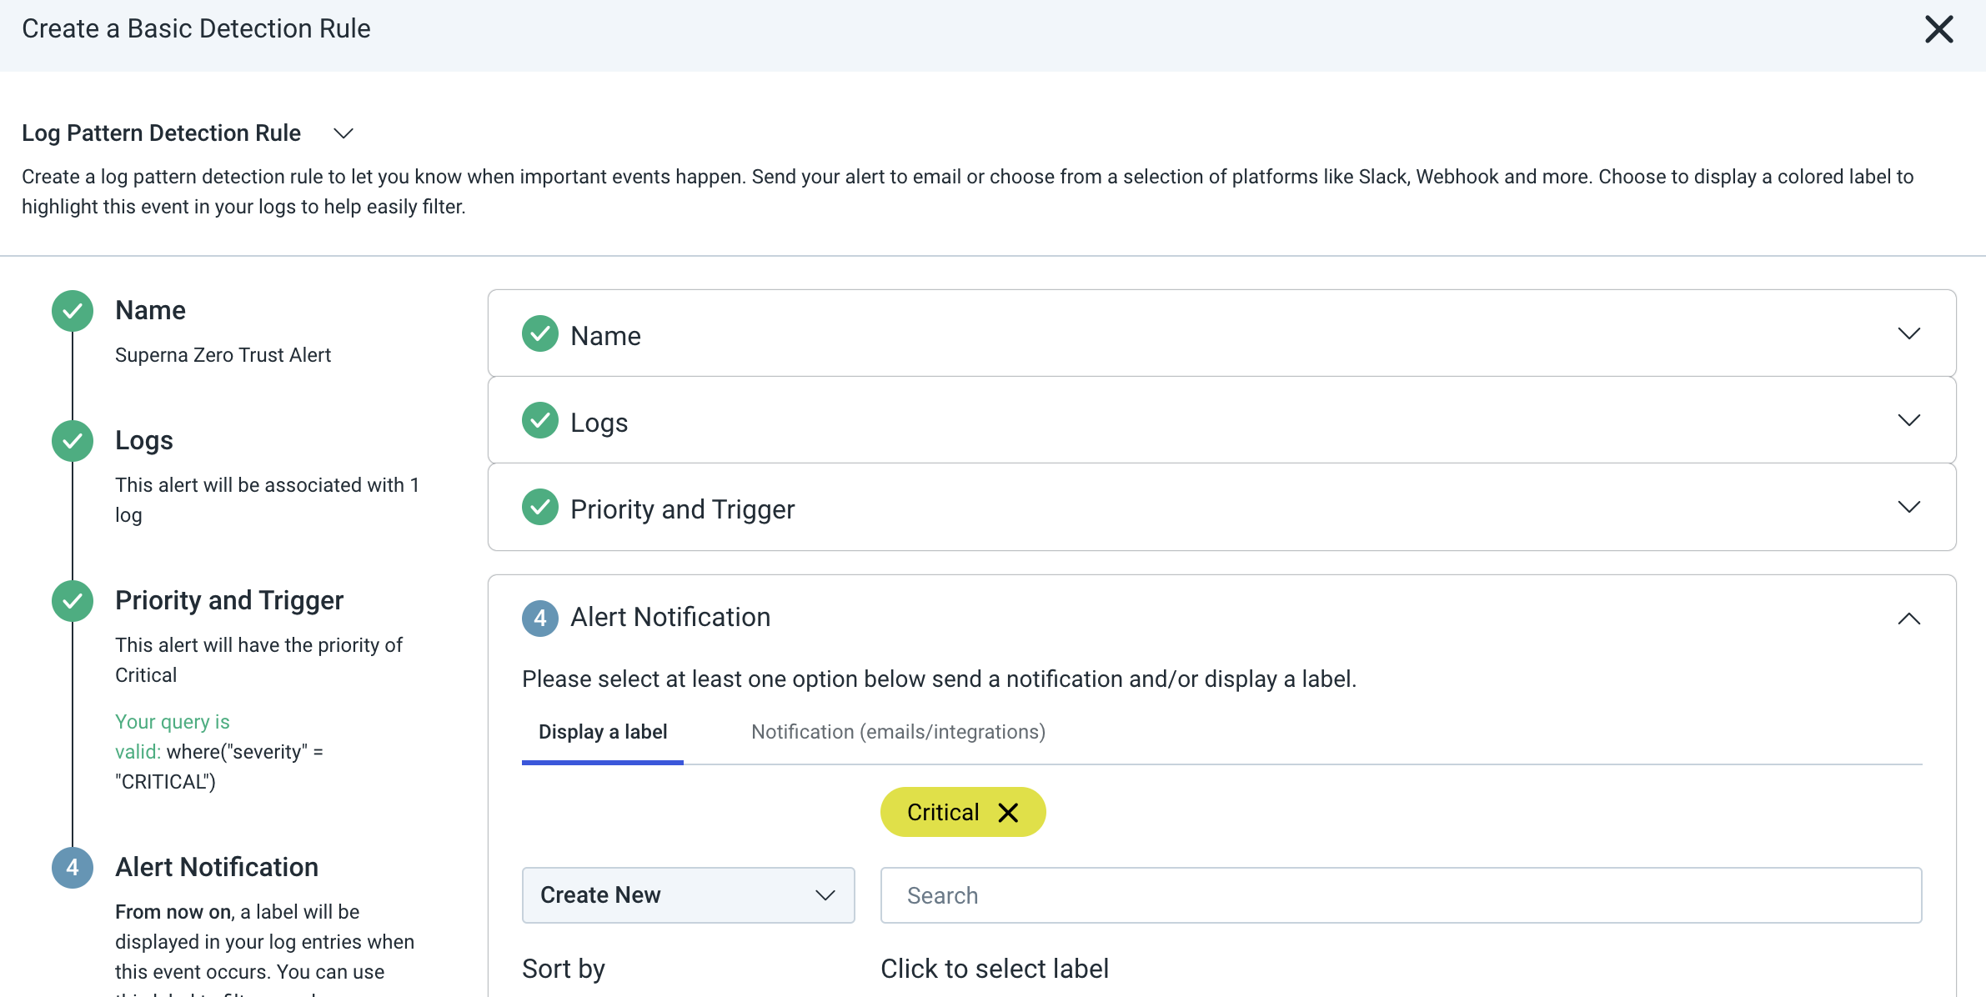Click the sidebar Priority and Trigger check icon
Screen dimensions: 1986x997
pos(72,600)
